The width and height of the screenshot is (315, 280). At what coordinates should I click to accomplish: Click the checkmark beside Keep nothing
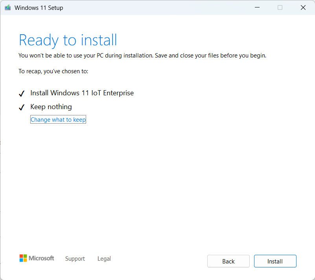[22, 107]
